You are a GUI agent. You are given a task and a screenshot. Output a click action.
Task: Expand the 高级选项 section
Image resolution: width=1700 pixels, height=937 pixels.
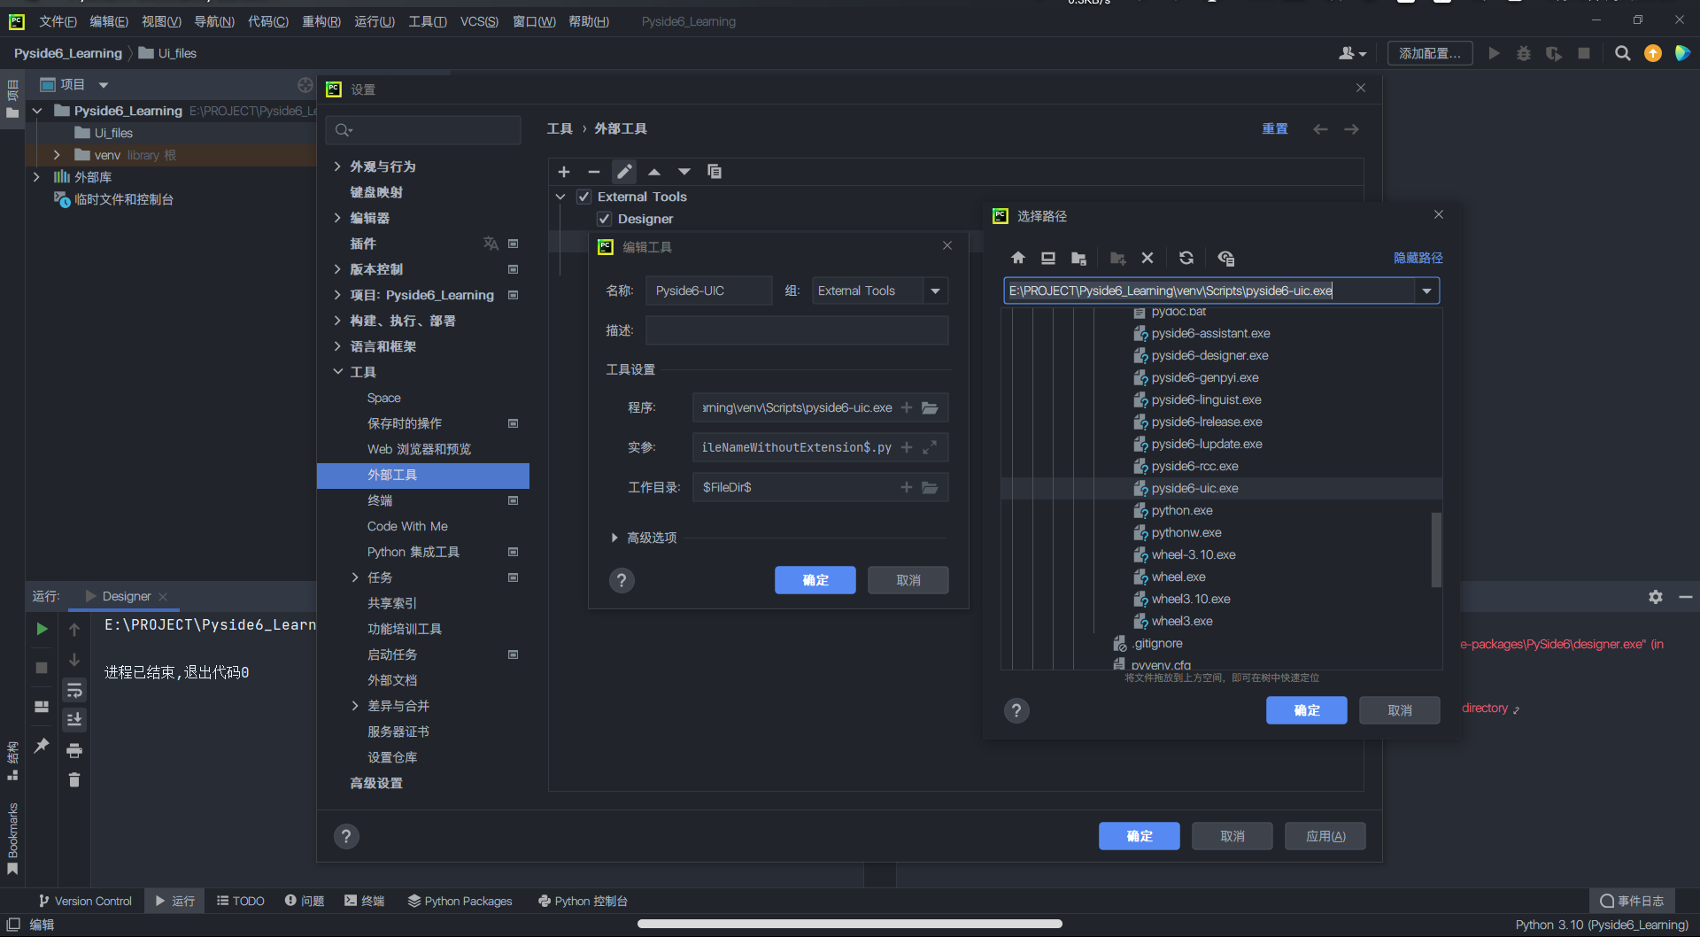pos(614,537)
